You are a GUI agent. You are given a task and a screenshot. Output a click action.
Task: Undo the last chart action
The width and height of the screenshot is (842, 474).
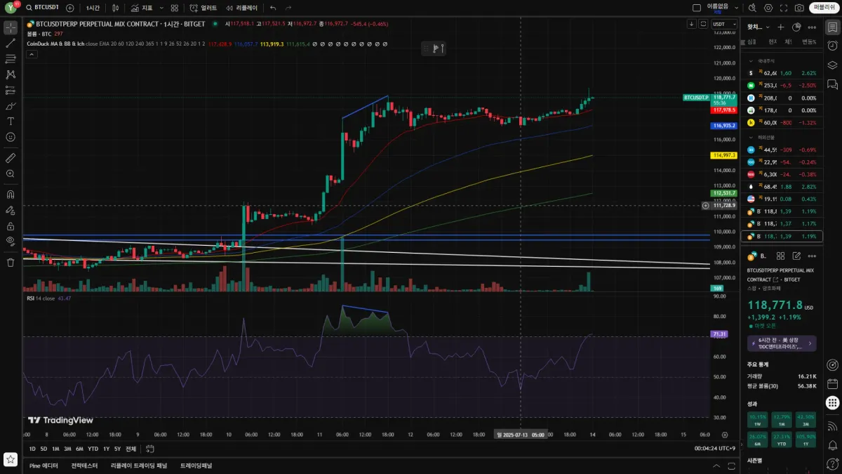(x=273, y=8)
